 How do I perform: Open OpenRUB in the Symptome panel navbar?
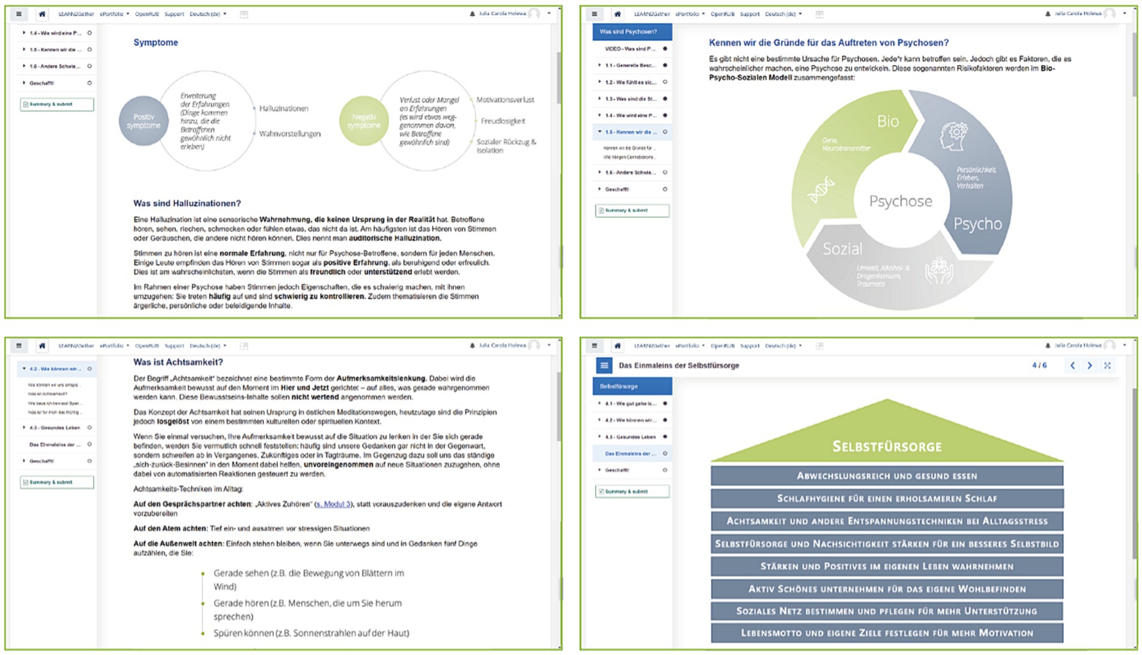click(147, 14)
